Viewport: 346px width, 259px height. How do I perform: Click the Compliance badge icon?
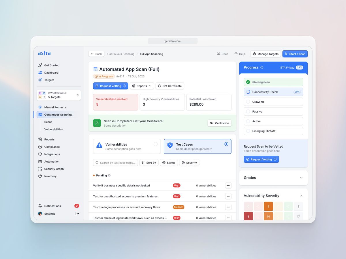40,147
